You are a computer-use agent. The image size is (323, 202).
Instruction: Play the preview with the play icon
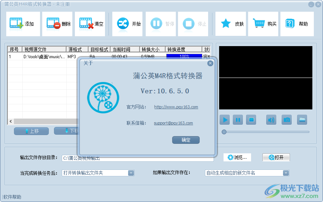(225, 120)
